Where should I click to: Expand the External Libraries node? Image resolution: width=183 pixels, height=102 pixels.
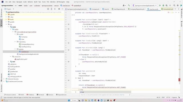(x=4, y=79)
